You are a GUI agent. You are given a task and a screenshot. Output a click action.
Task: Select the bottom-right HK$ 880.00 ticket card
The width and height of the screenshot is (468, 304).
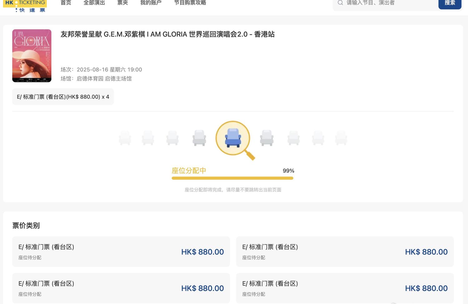pyautogui.click(x=345, y=288)
